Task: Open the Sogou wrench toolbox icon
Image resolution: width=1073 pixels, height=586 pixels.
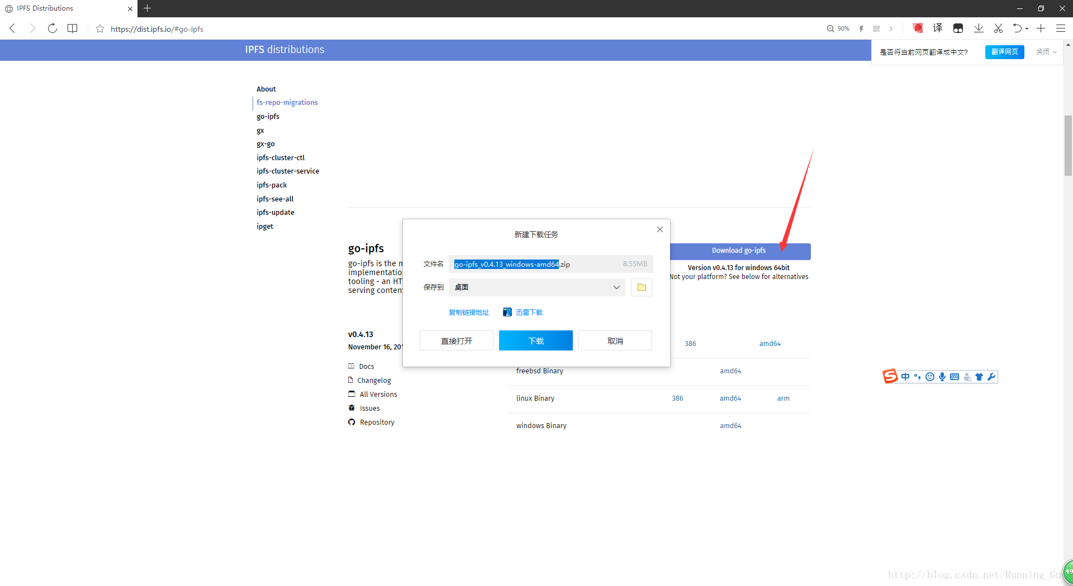Action: click(991, 377)
